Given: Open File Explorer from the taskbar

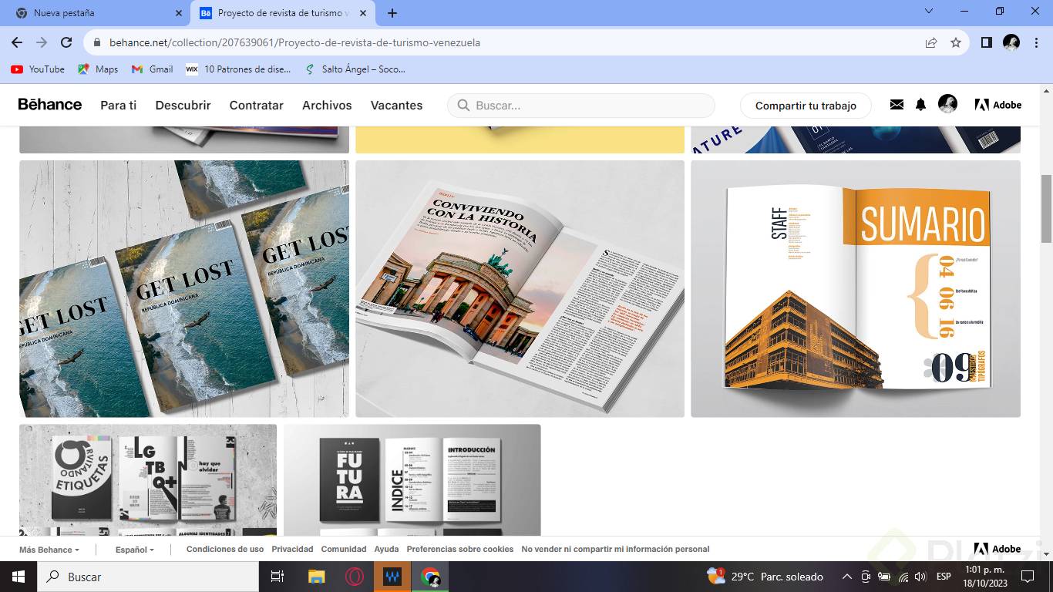Looking at the screenshot, I should (x=317, y=577).
